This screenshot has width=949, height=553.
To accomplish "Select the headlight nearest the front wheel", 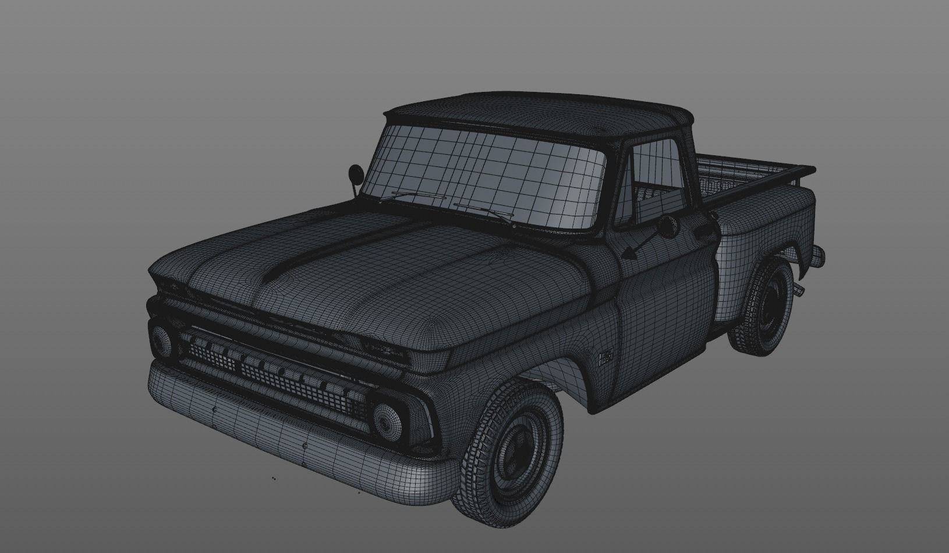I will (x=386, y=421).
